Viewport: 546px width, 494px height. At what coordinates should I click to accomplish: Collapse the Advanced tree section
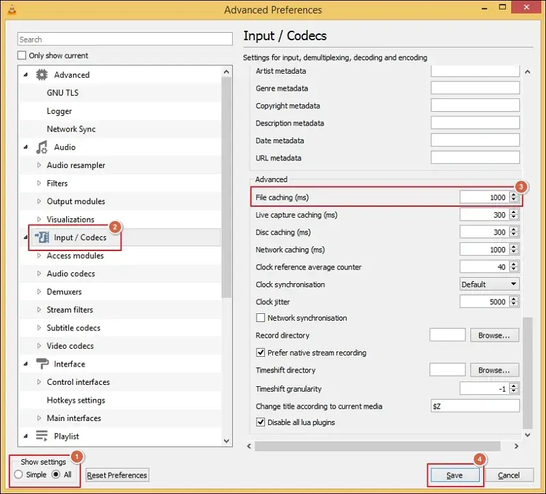pyautogui.click(x=26, y=75)
